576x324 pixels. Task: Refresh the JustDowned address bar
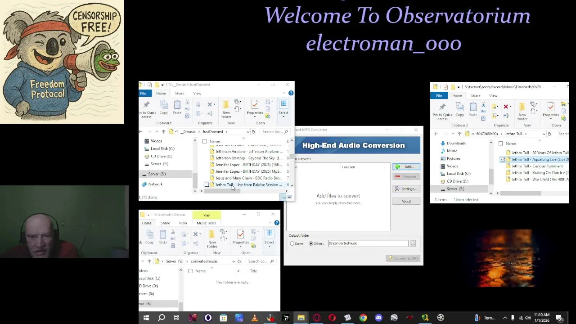(x=253, y=131)
